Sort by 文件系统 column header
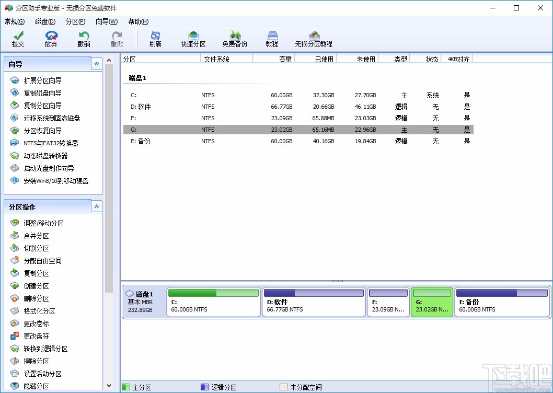This screenshot has height=393, width=553. point(226,59)
